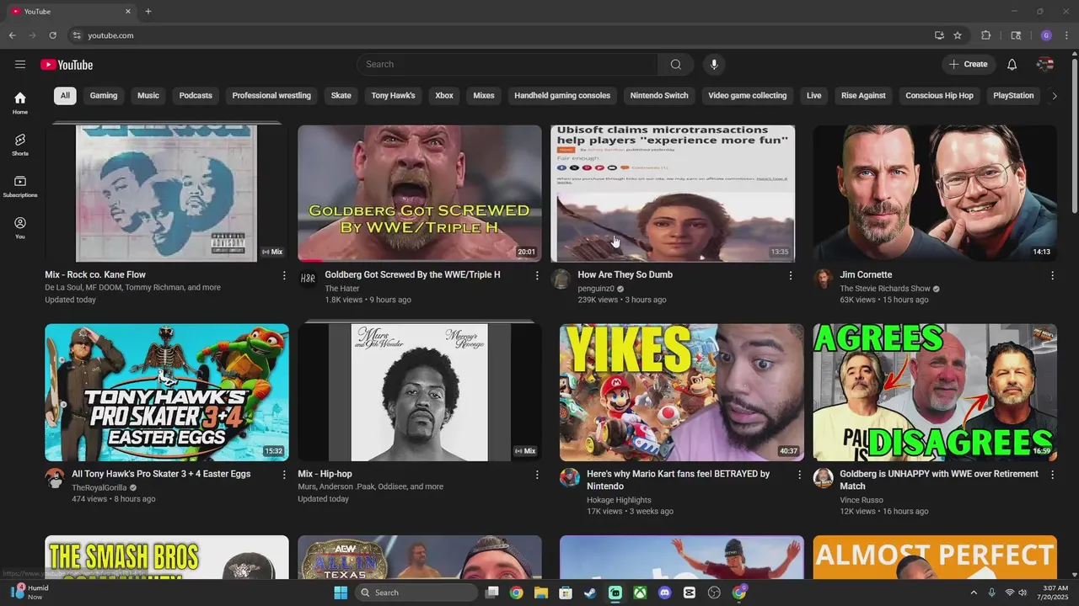Select the Podcasts filter chip
1079x606 pixels.
[196, 96]
